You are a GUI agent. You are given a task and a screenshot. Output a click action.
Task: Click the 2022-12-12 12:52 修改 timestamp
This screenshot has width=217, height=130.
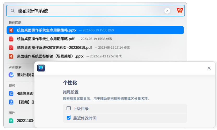[106, 56]
